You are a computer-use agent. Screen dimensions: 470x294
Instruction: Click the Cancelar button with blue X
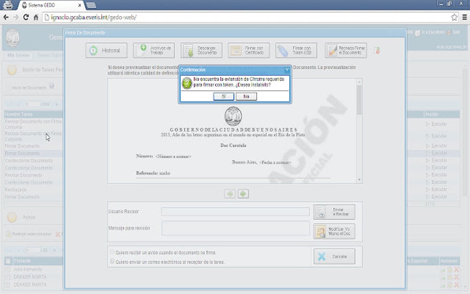pos(334,256)
